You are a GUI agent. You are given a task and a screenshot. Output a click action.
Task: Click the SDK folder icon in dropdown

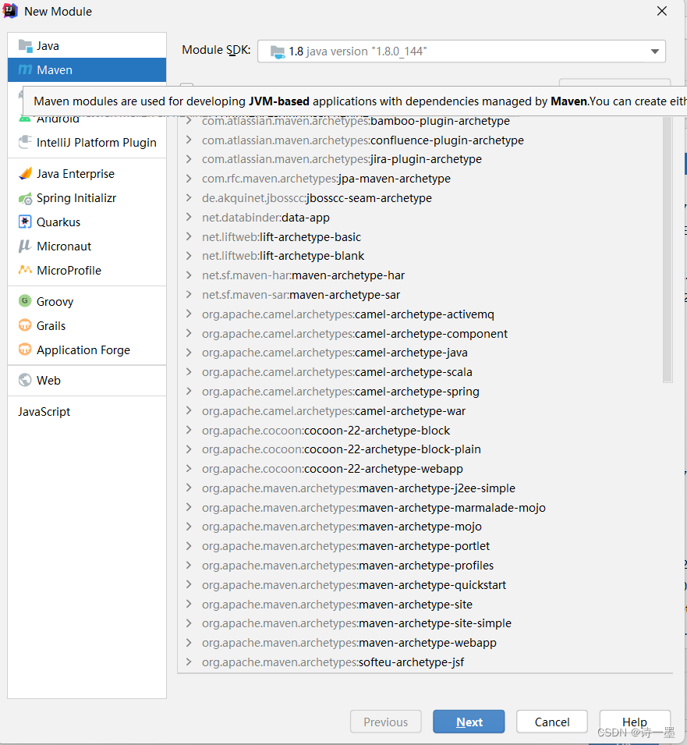(278, 51)
